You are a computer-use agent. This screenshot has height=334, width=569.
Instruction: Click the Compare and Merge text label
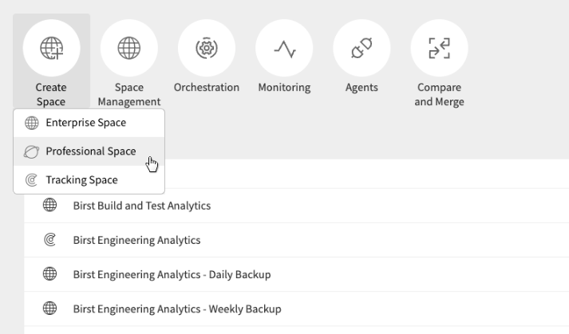[x=439, y=94]
